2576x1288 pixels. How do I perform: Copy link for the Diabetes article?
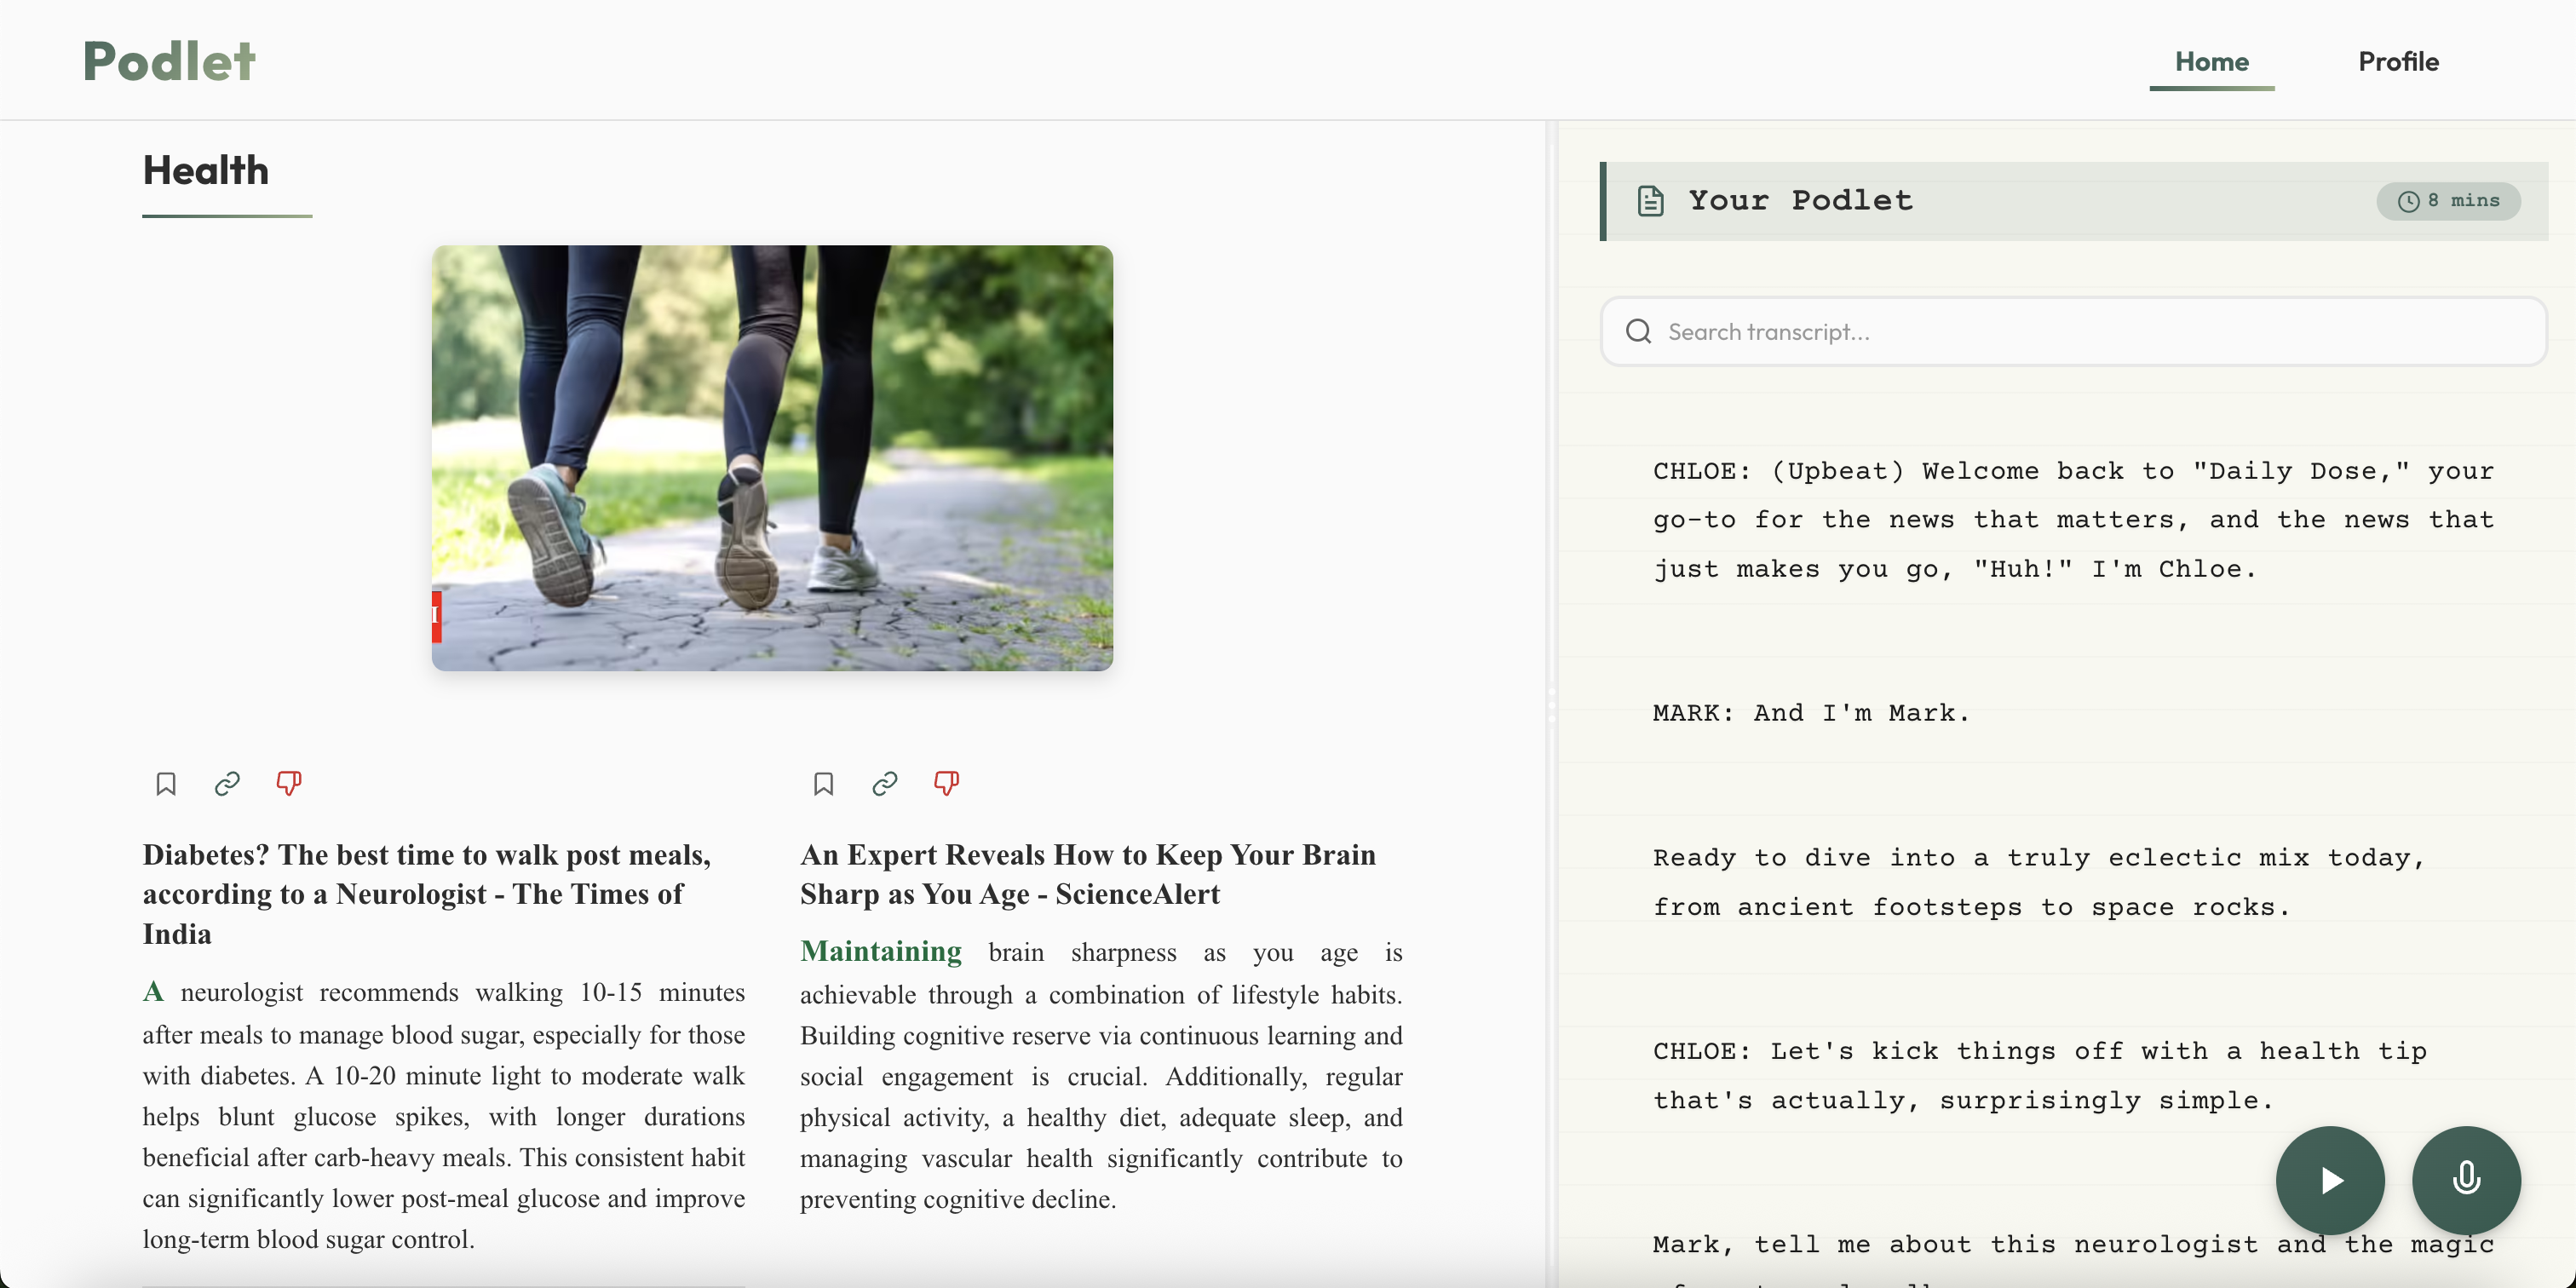click(227, 783)
